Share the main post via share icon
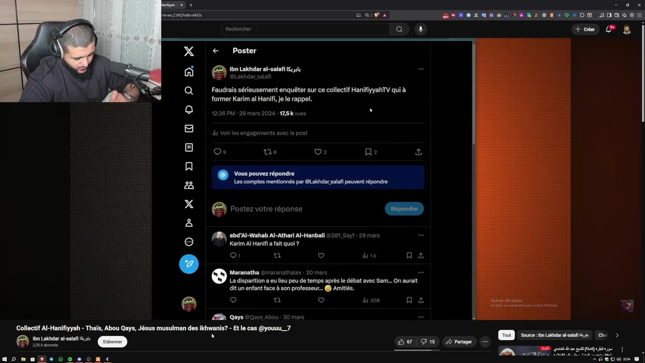 tap(418, 152)
